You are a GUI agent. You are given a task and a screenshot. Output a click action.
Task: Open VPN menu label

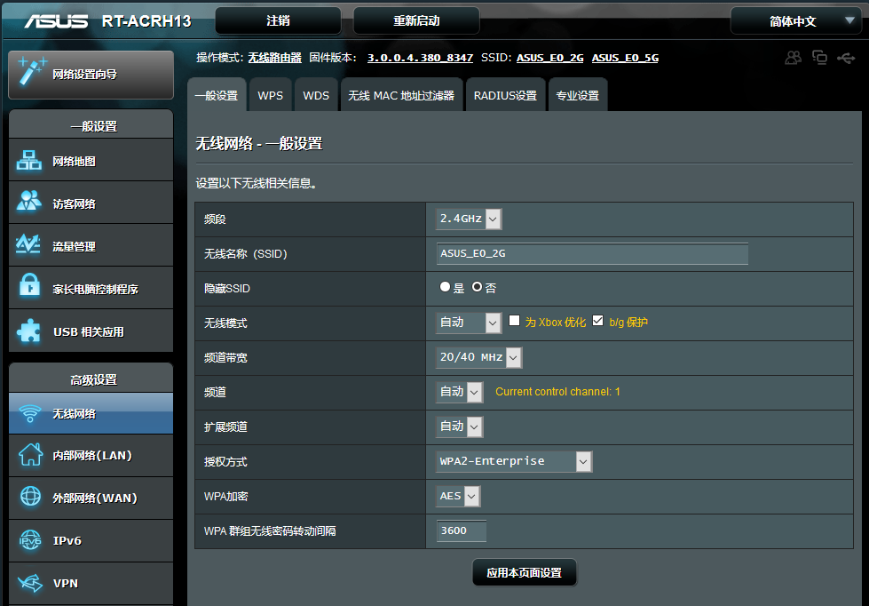pyautogui.click(x=66, y=583)
